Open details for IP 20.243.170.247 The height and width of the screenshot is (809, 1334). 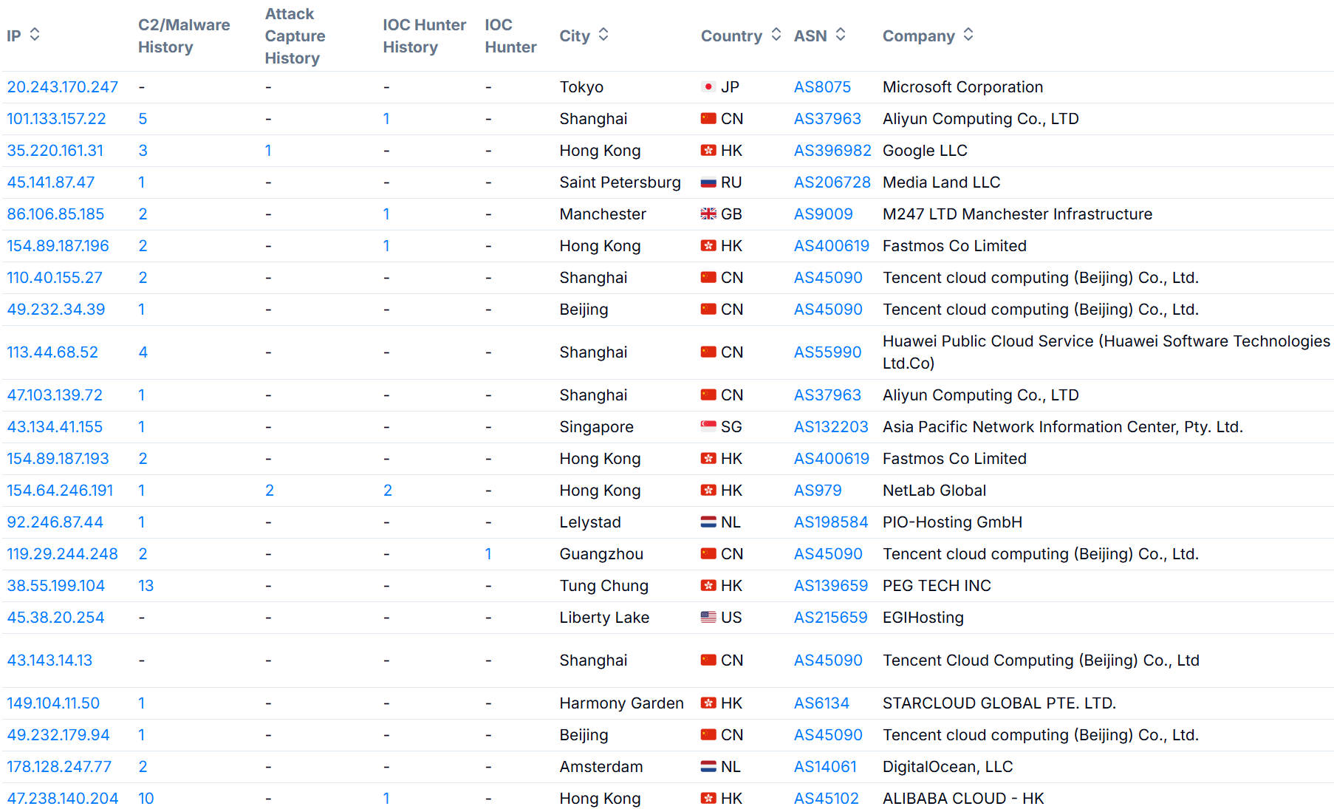pos(62,86)
